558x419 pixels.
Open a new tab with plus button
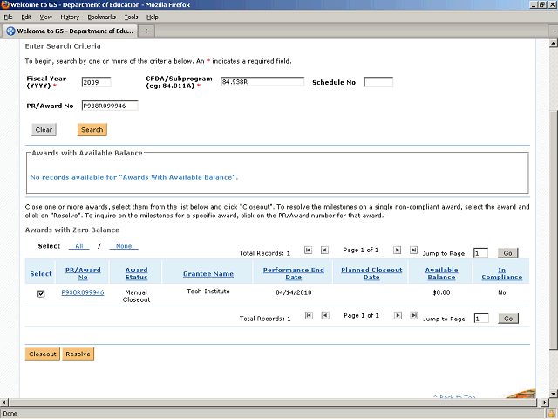146,31
